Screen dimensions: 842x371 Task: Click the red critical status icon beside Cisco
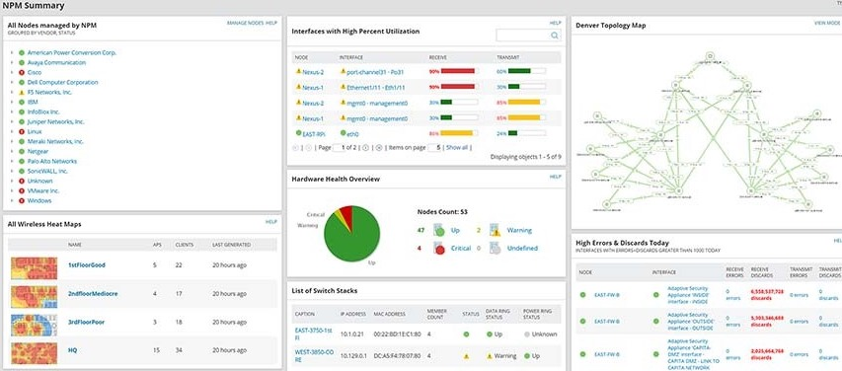tap(22, 72)
